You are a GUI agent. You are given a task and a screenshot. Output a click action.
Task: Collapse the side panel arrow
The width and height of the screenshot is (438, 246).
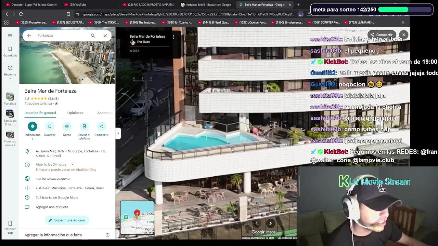coord(118,134)
